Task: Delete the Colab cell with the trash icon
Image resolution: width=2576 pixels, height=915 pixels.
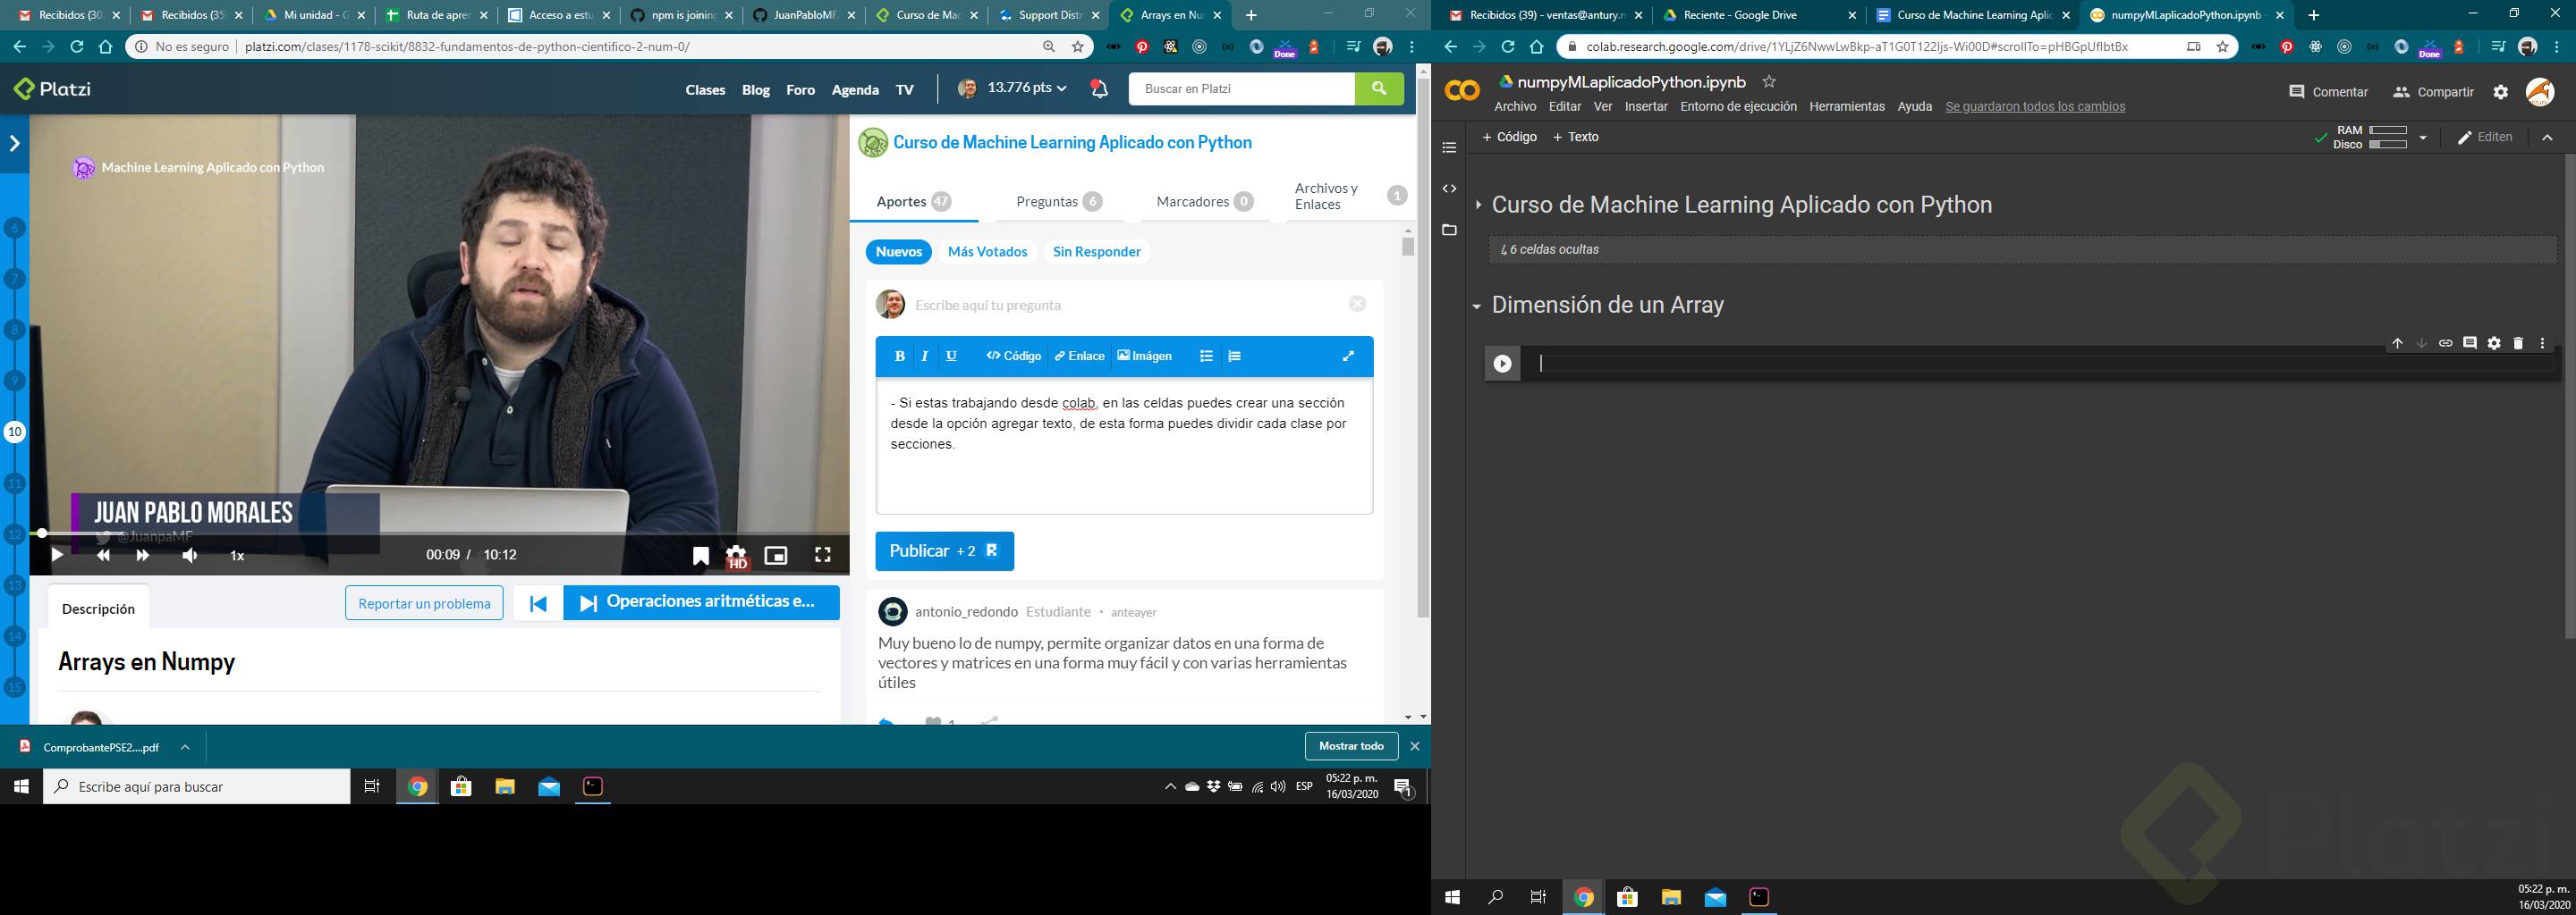Action: 2518,344
